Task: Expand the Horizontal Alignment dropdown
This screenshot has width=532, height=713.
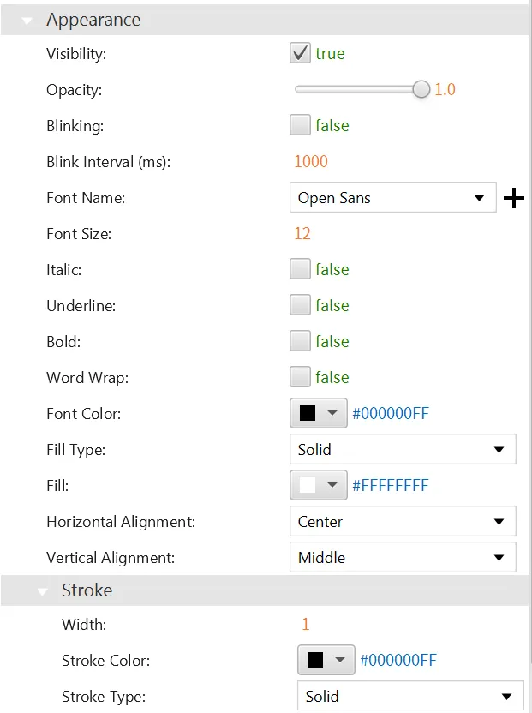Action: (x=403, y=522)
